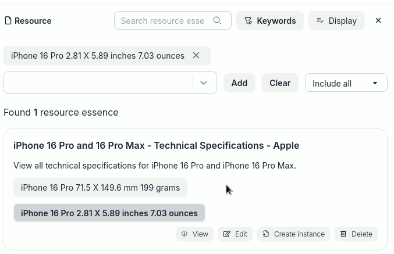Toggle the 71.5 X 149.6 mm keyword tag
Viewport: 394px width, 254px height.
[100, 188]
